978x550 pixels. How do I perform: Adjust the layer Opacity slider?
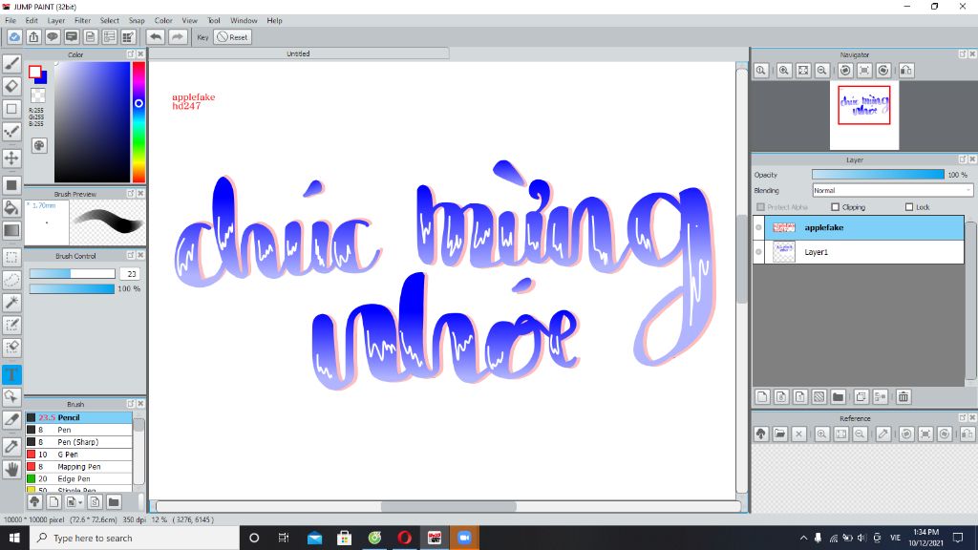pos(878,175)
